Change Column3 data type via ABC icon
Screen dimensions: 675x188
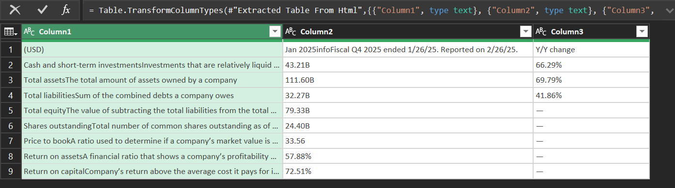[x=541, y=32]
